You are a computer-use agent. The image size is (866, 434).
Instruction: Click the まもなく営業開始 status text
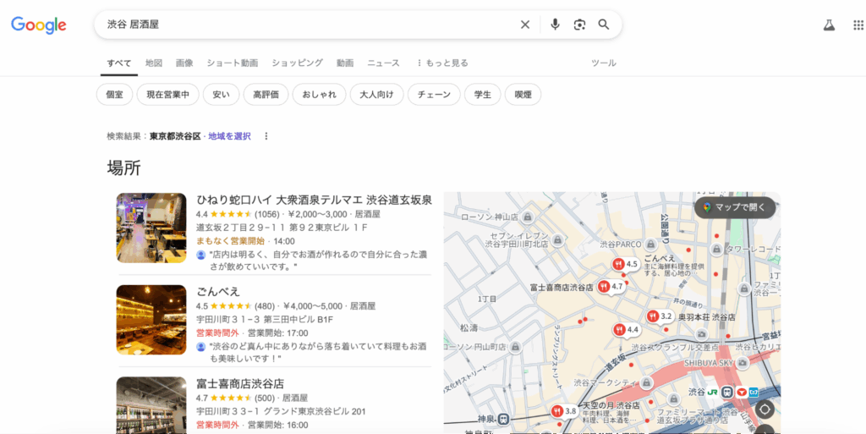tap(230, 241)
